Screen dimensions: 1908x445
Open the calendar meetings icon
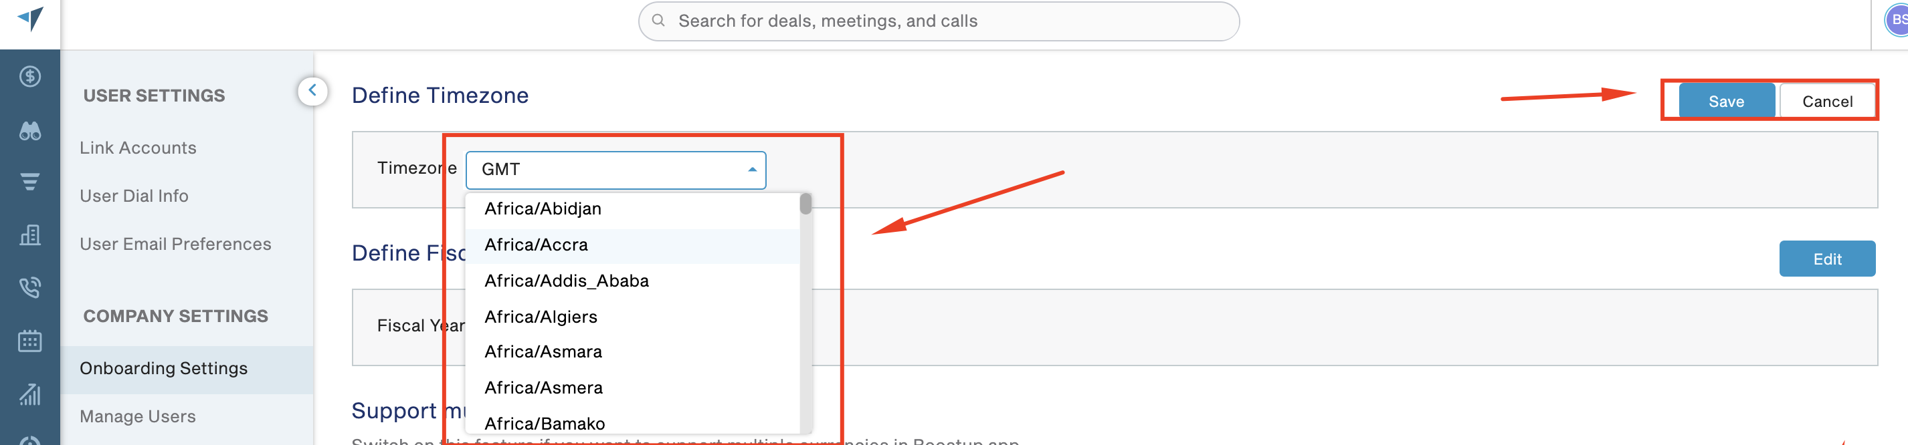[x=29, y=341]
